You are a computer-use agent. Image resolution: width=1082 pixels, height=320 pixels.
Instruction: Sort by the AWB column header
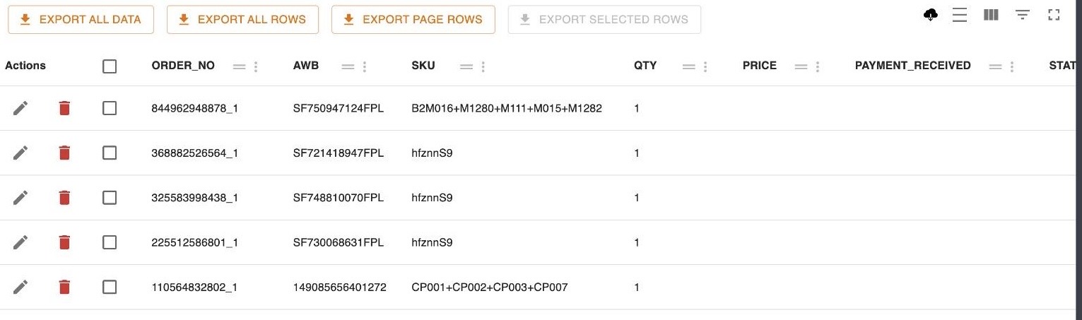coord(306,66)
